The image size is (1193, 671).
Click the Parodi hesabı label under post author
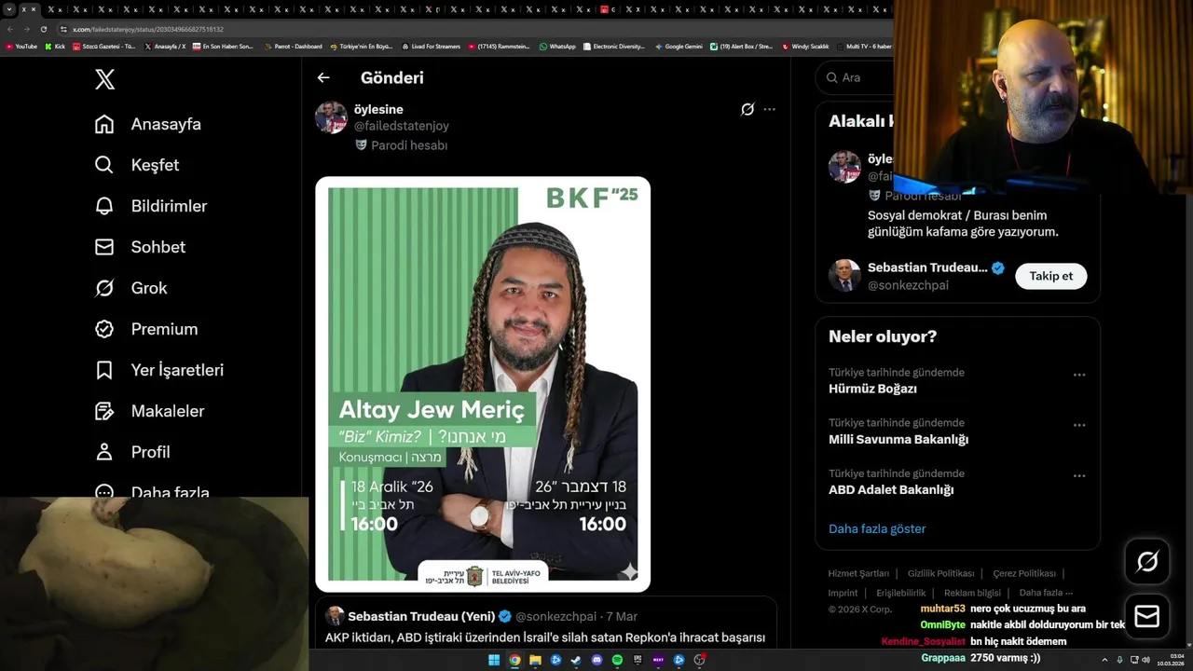point(402,145)
